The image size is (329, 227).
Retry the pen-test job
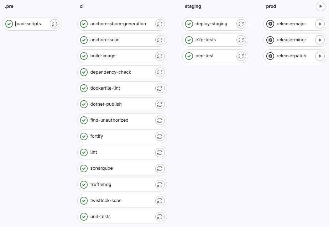point(241,56)
